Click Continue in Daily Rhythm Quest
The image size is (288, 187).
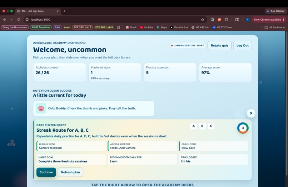(x=46, y=172)
